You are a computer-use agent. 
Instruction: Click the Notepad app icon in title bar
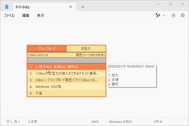point(7,7)
